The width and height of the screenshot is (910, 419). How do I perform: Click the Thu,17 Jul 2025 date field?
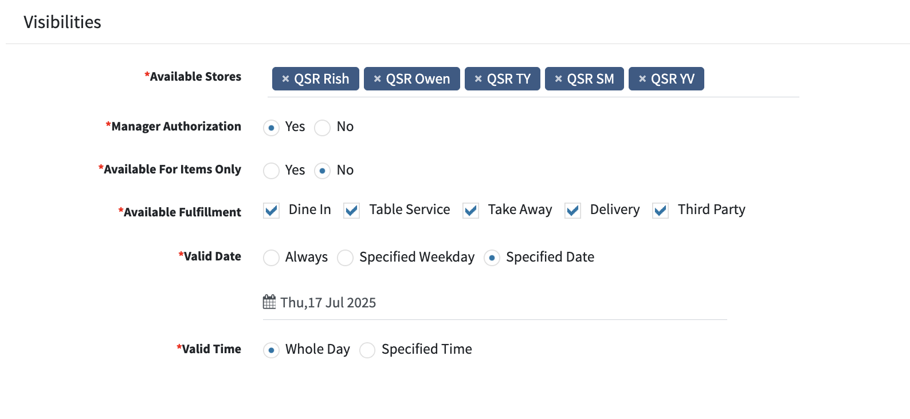pos(495,302)
